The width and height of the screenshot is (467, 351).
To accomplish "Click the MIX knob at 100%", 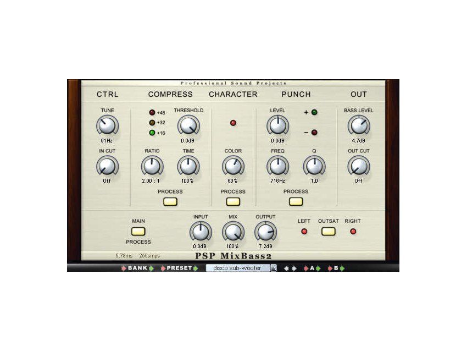I will pos(233,232).
